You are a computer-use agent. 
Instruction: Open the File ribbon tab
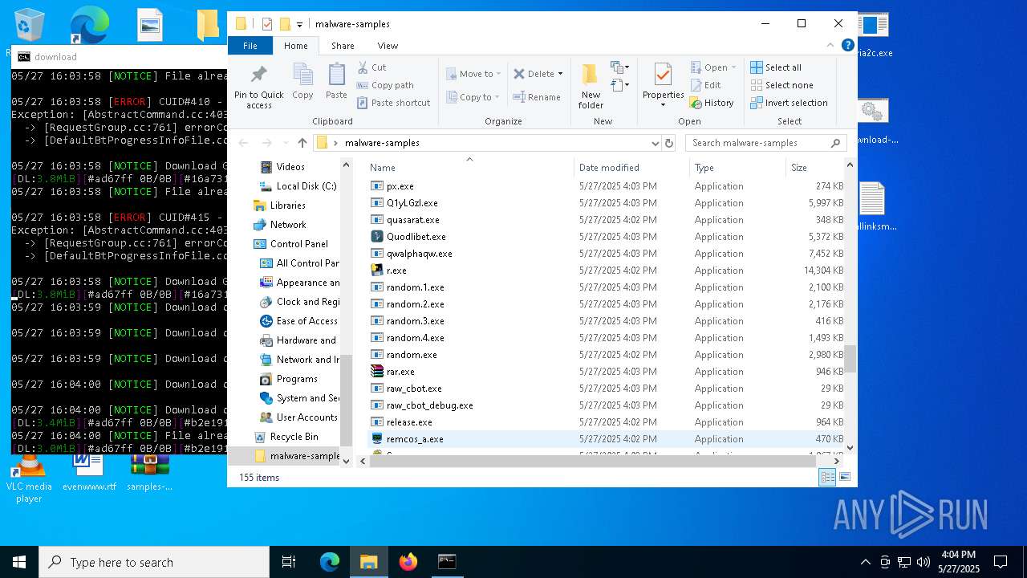pos(250,46)
